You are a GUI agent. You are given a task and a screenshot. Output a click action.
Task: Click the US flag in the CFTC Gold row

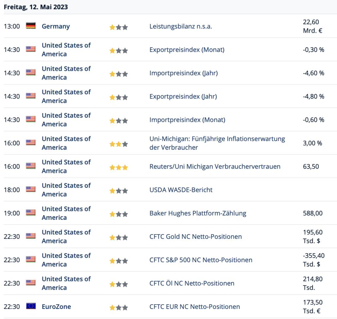point(31,236)
